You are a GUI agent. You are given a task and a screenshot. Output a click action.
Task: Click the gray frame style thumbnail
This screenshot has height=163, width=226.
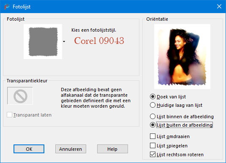(x=43, y=41)
